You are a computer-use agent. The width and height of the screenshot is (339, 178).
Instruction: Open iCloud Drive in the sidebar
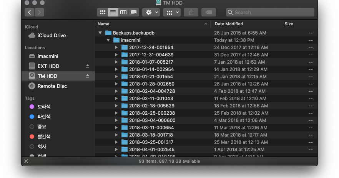tap(58, 35)
